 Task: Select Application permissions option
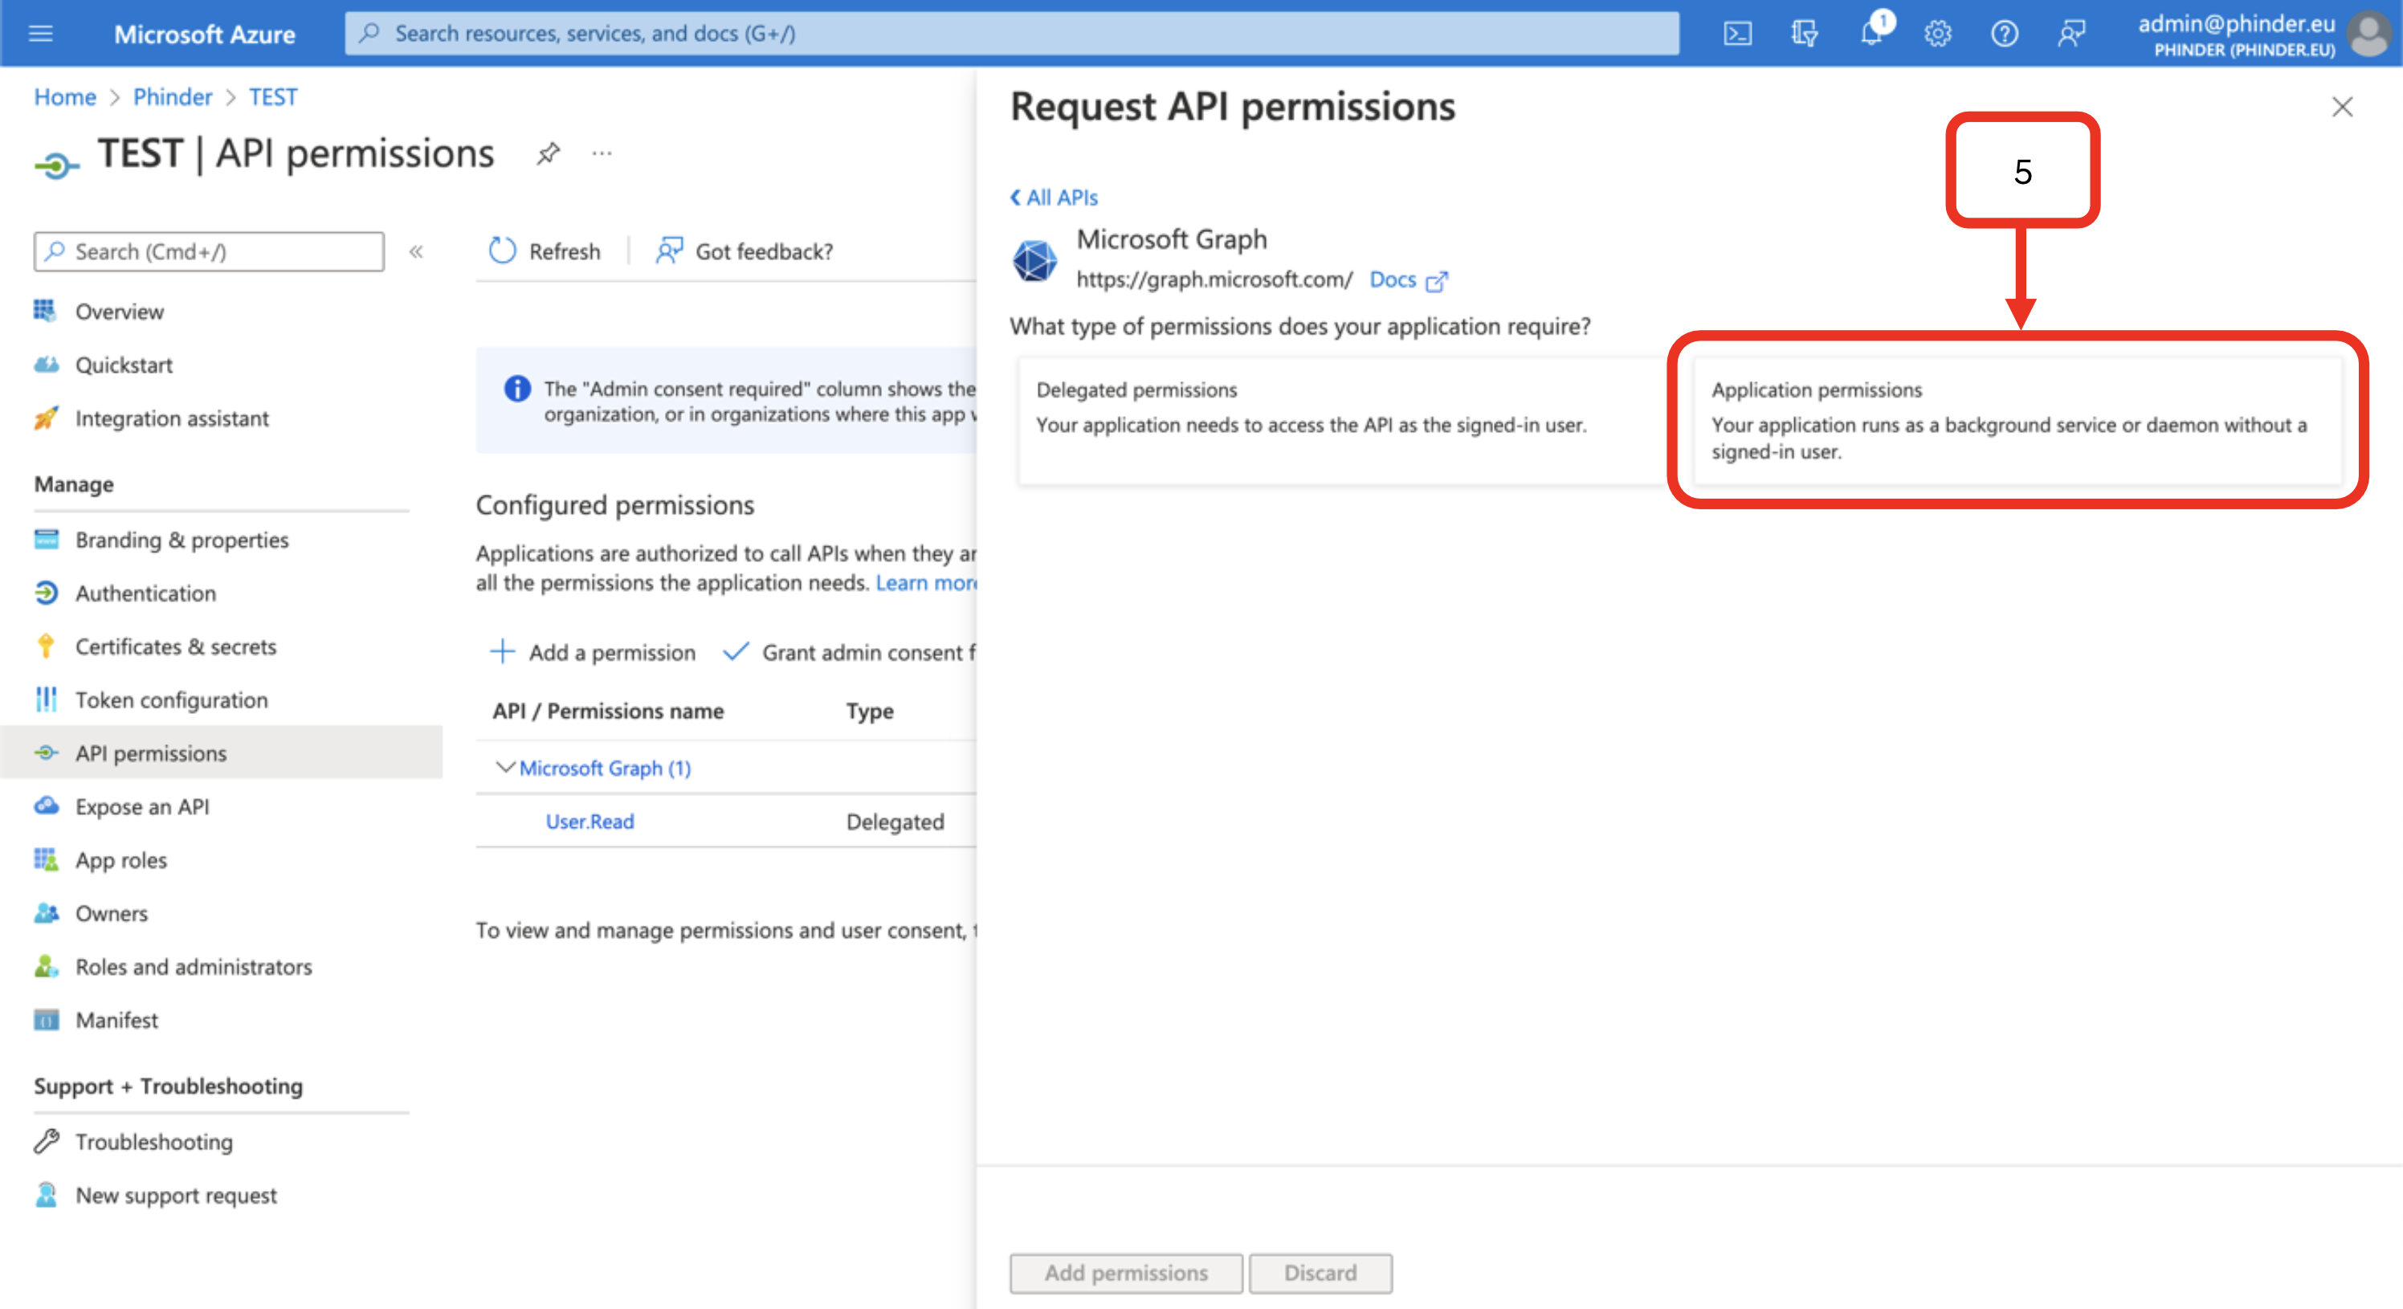2017,420
